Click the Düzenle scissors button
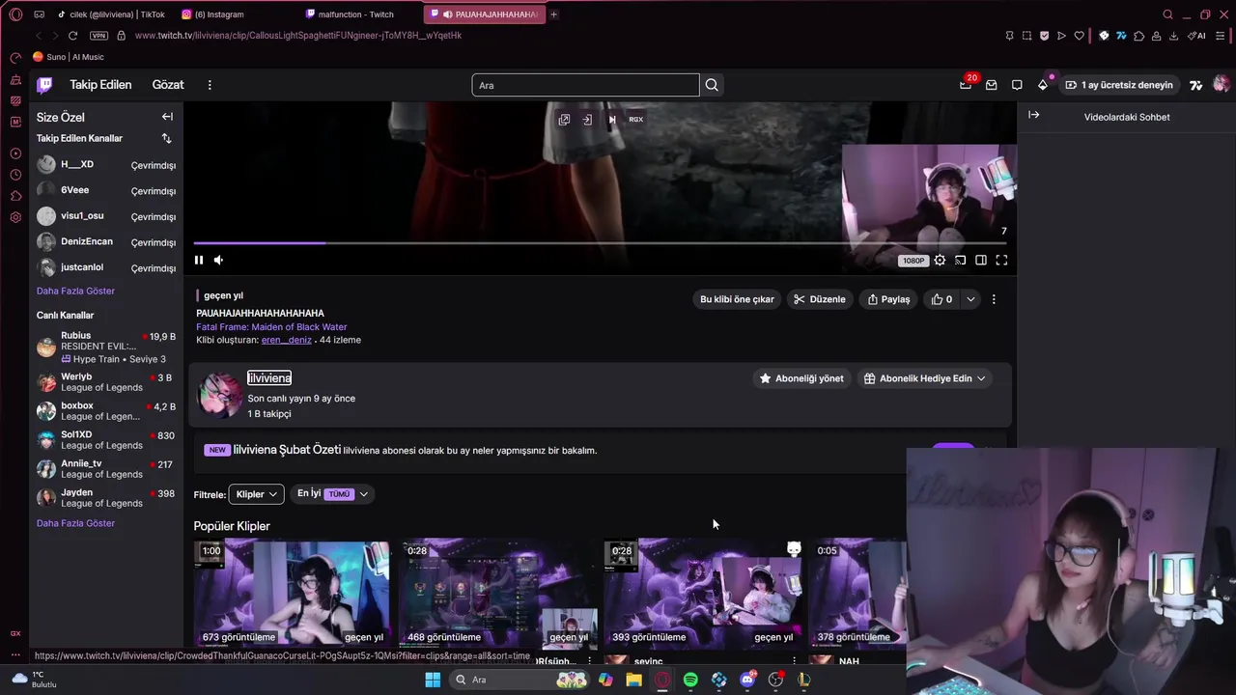The height and width of the screenshot is (695, 1236). coord(820,299)
